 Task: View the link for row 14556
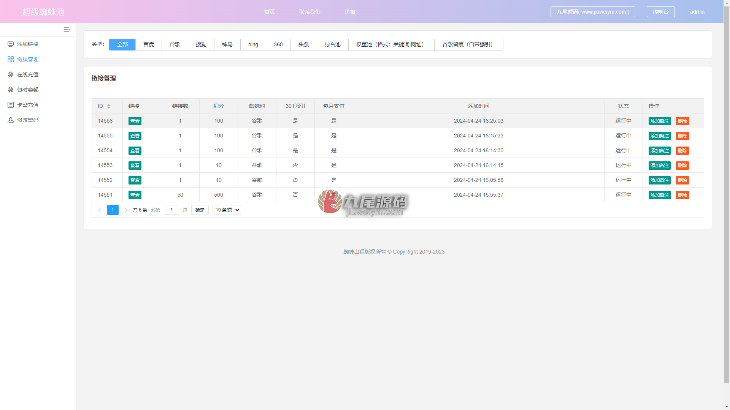pyautogui.click(x=135, y=121)
